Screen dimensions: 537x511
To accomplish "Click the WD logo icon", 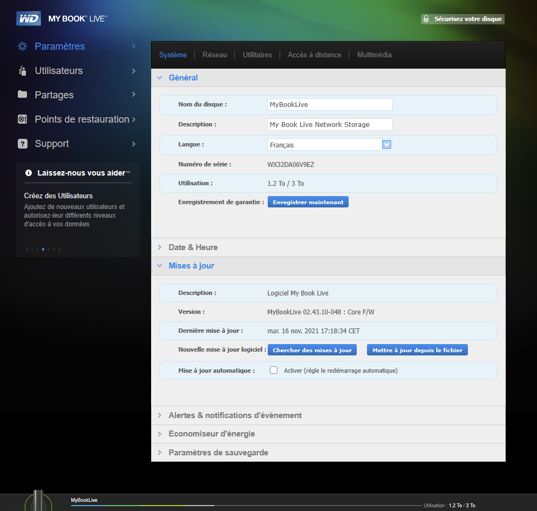I will pos(28,19).
